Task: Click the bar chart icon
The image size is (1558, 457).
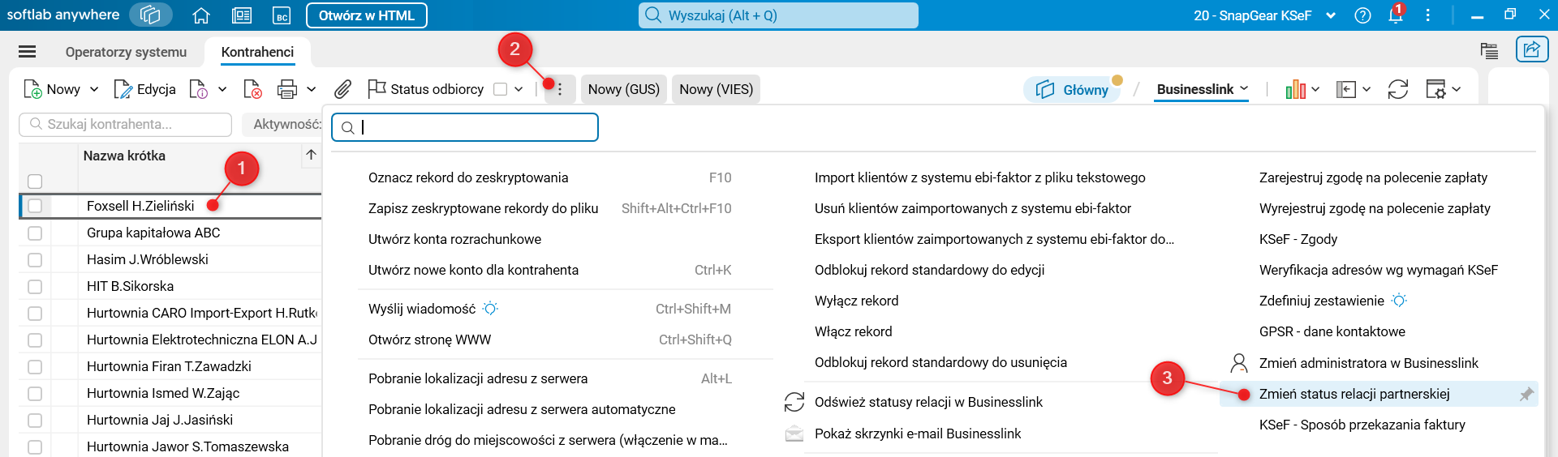Action: (1295, 89)
